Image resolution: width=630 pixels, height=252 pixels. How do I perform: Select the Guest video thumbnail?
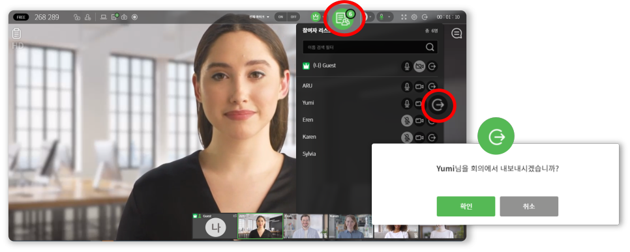215,226
